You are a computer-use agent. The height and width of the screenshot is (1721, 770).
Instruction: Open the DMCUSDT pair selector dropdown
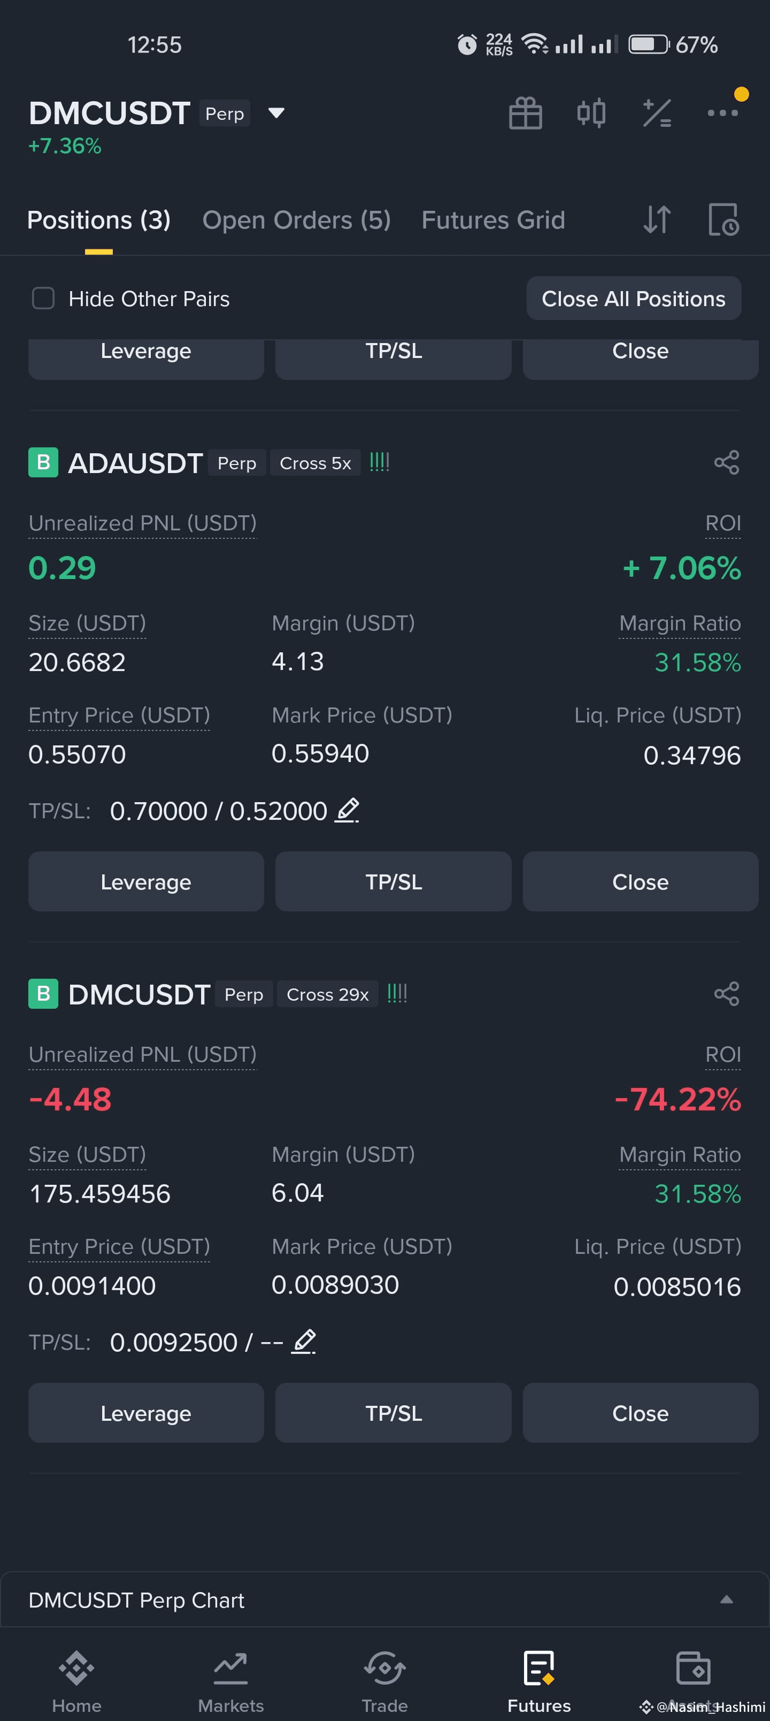(276, 113)
